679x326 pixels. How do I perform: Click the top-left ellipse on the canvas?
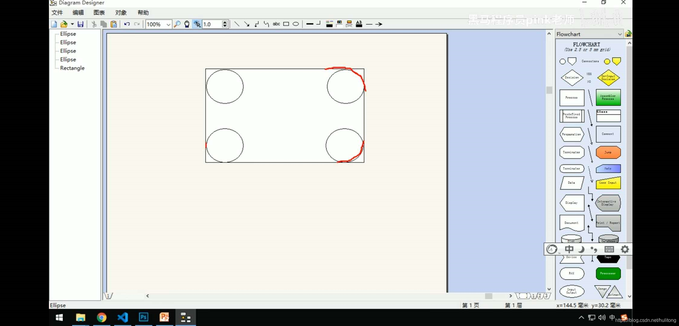point(225,87)
